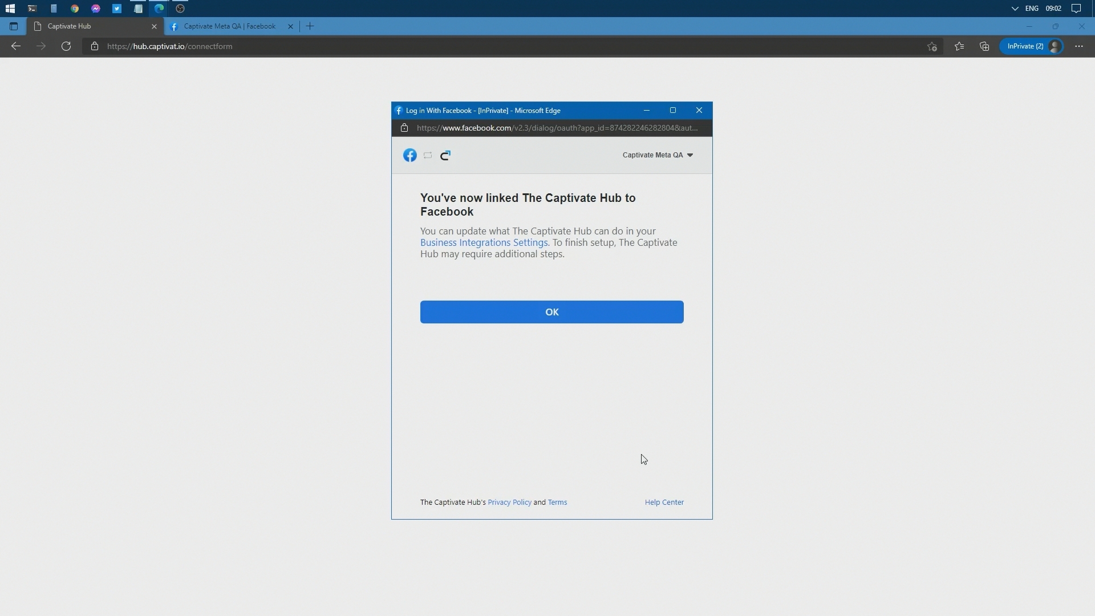Expand the hidden system tray icons chevron

pos(1015,9)
